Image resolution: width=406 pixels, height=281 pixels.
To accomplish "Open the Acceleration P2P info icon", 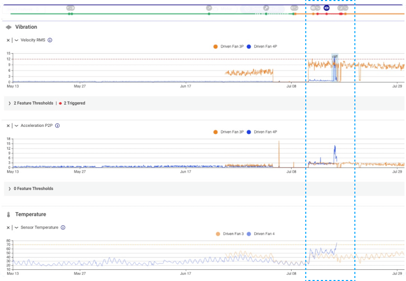I will pyautogui.click(x=58, y=125).
